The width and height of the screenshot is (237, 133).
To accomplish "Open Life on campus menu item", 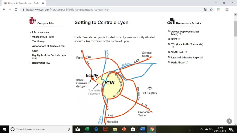I will 40,32.
